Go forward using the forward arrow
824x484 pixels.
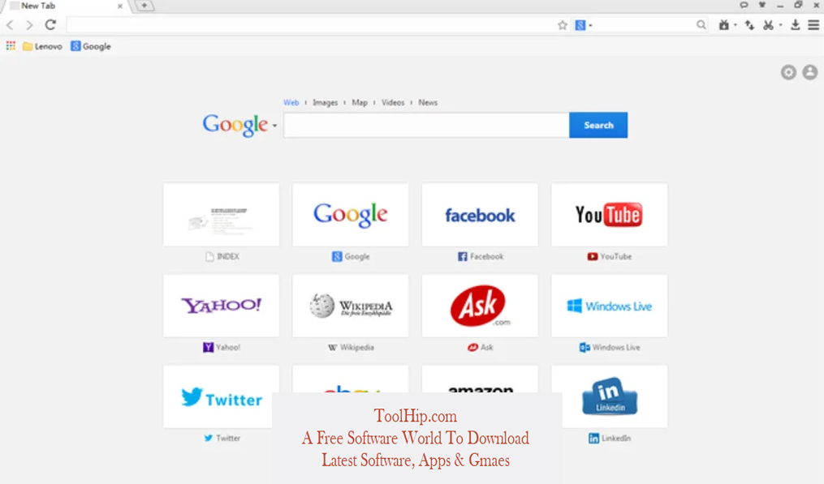click(x=29, y=24)
